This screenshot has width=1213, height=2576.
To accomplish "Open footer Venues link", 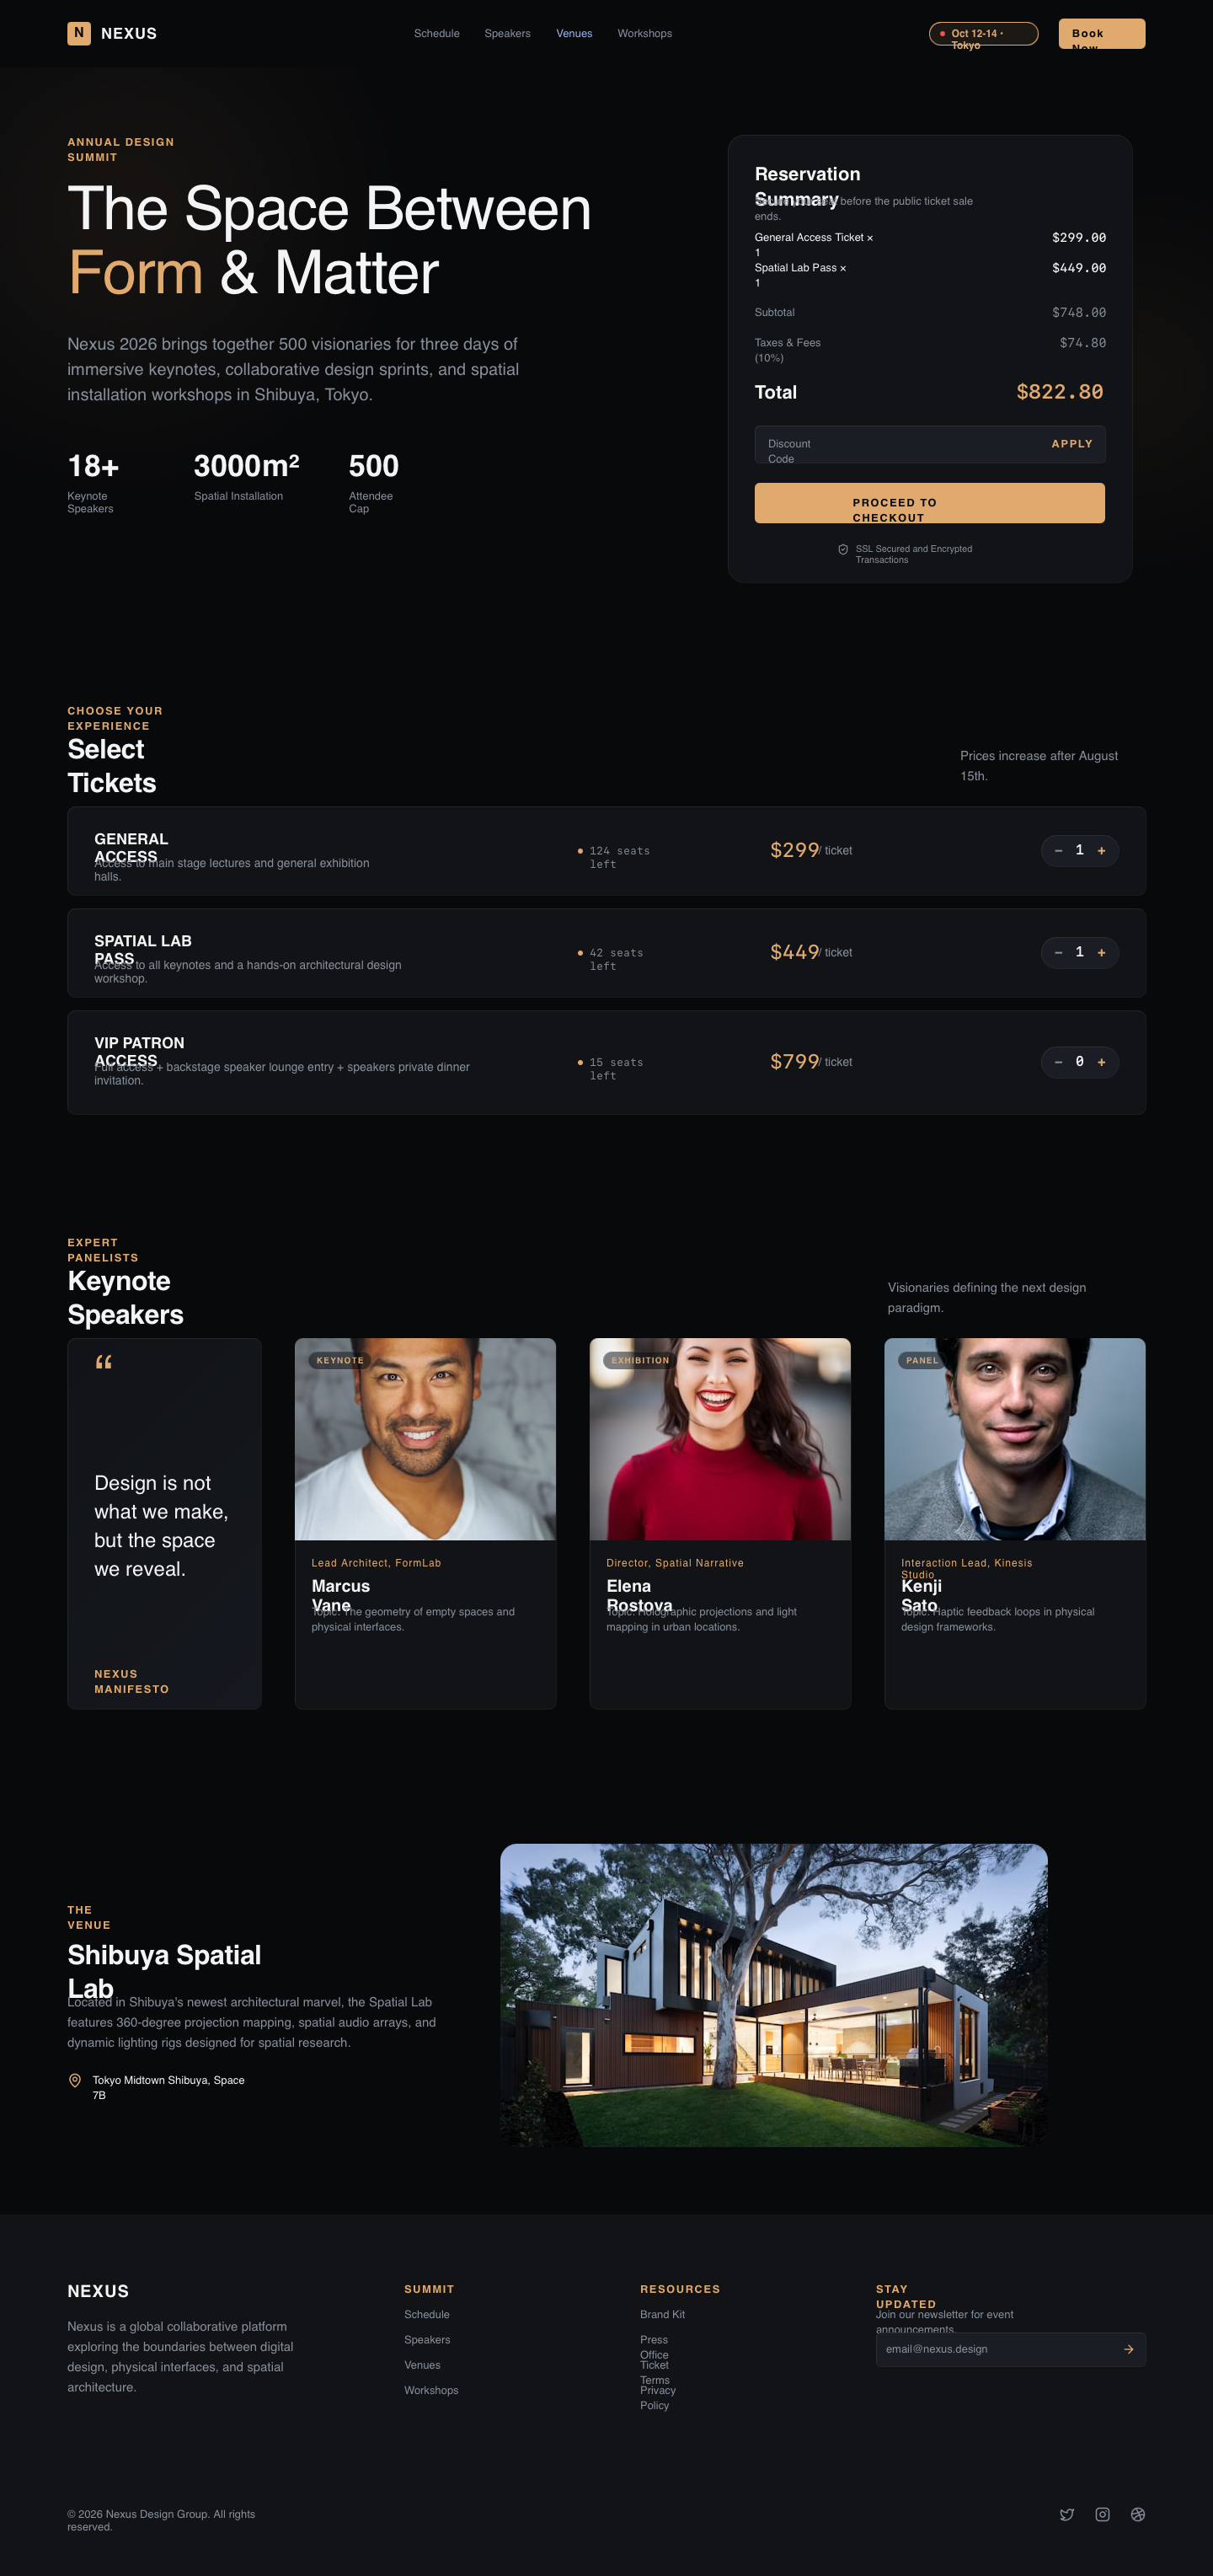I will pyautogui.click(x=422, y=2365).
